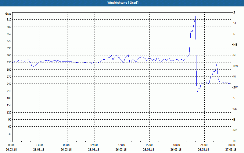Screen dimensions: 244x153
Task: Click the '330' degree label
Action: (x=9, y=62)
